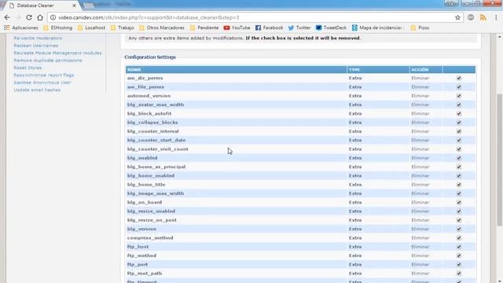Viewport: 503px width, 283px height.
Task: Uncheck the am_dir_perms row checkbox
Action: (459, 78)
